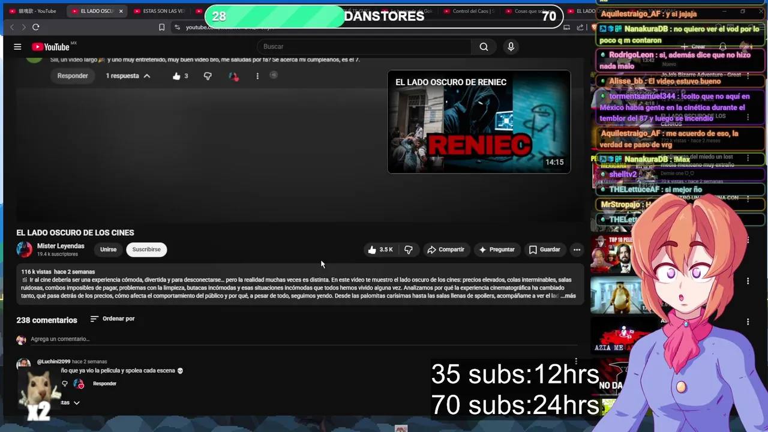Open the Mister Leyendas channel avatar

(x=24, y=250)
